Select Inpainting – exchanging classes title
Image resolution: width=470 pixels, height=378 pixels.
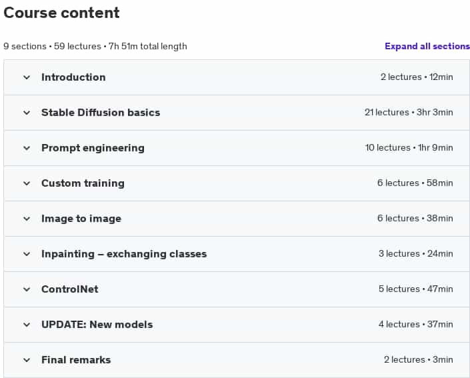pyautogui.click(x=124, y=254)
